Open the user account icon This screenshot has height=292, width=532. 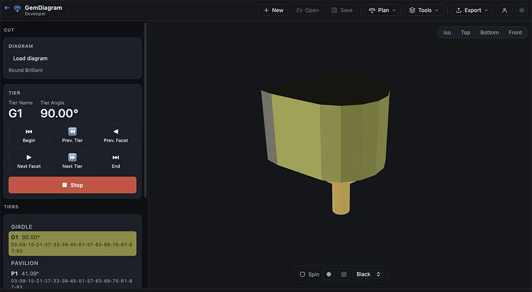(x=504, y=10)
